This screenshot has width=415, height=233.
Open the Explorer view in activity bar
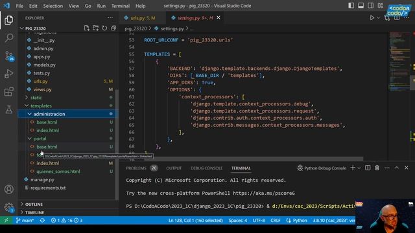point(8,20)
